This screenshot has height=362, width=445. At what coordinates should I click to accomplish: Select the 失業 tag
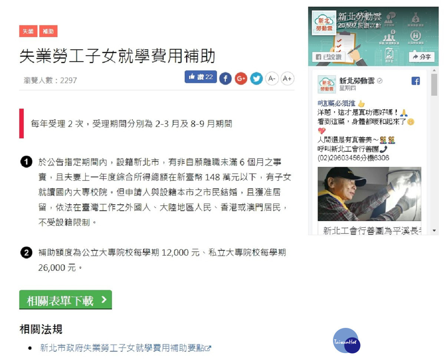point(28,32)
